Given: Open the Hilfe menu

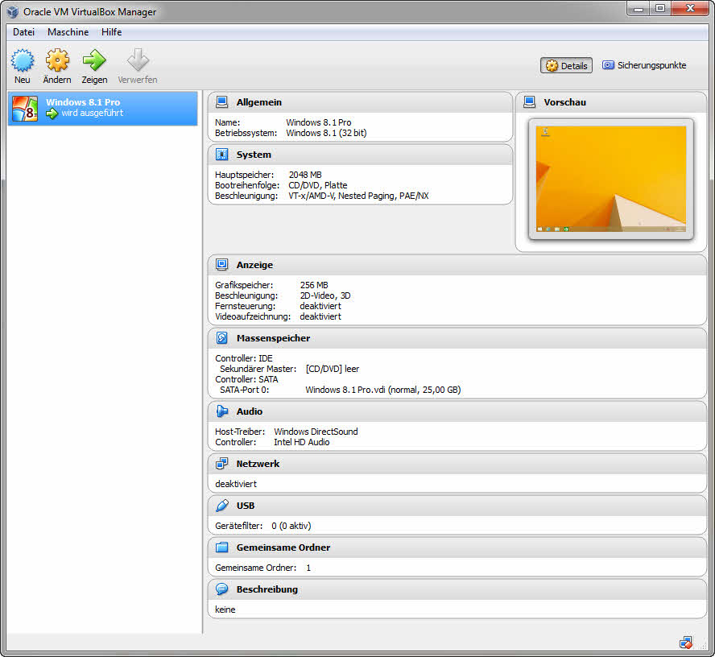Looking at the screenshot, I should coord(111,32).
